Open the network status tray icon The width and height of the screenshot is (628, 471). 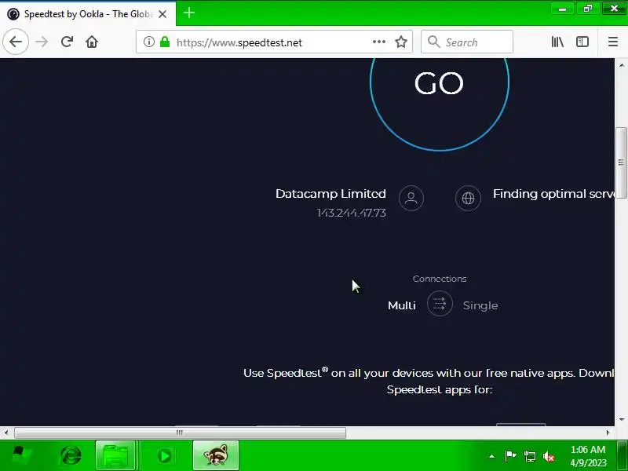click(x=529, y=456)
